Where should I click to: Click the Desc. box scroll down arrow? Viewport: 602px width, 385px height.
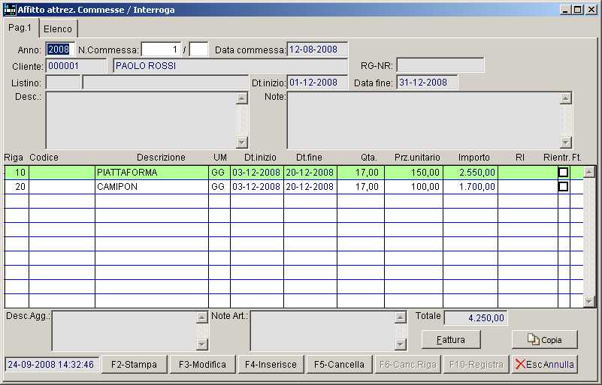[x=241, y=143]
